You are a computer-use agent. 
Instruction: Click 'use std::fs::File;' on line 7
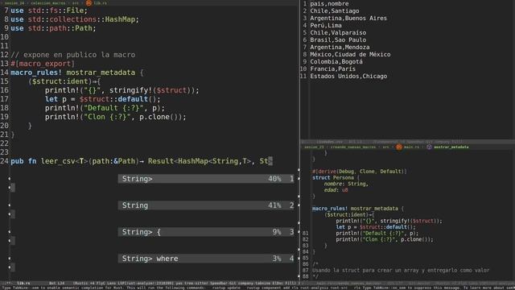(49, 10)
